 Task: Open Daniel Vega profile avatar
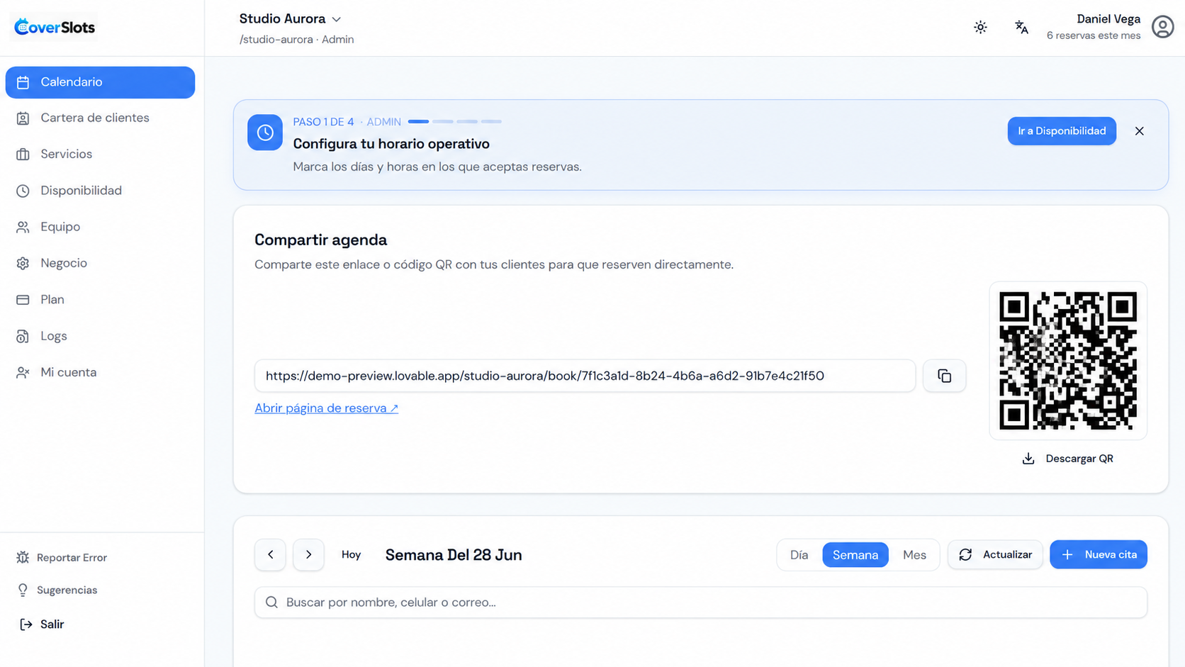pos(1162,27)
